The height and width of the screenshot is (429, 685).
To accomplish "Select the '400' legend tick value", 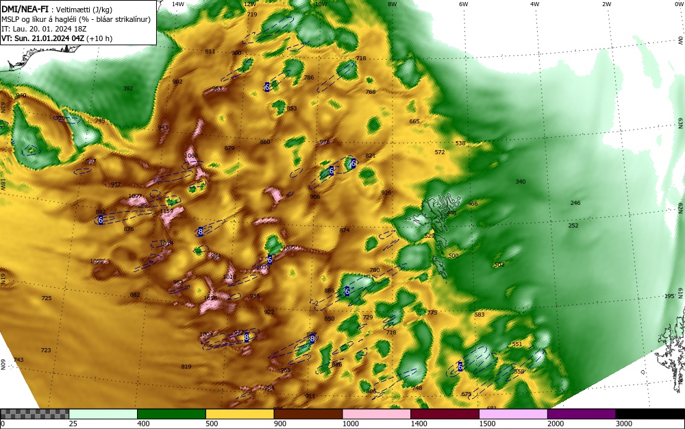I will (143, 424).
